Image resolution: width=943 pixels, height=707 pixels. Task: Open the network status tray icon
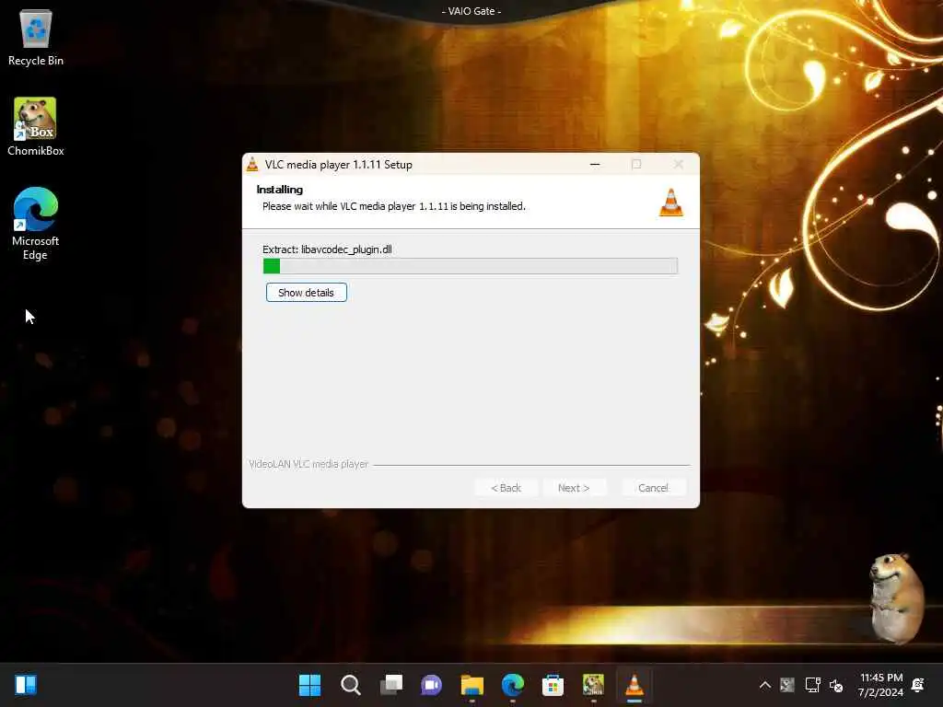(x=812, y=685)
